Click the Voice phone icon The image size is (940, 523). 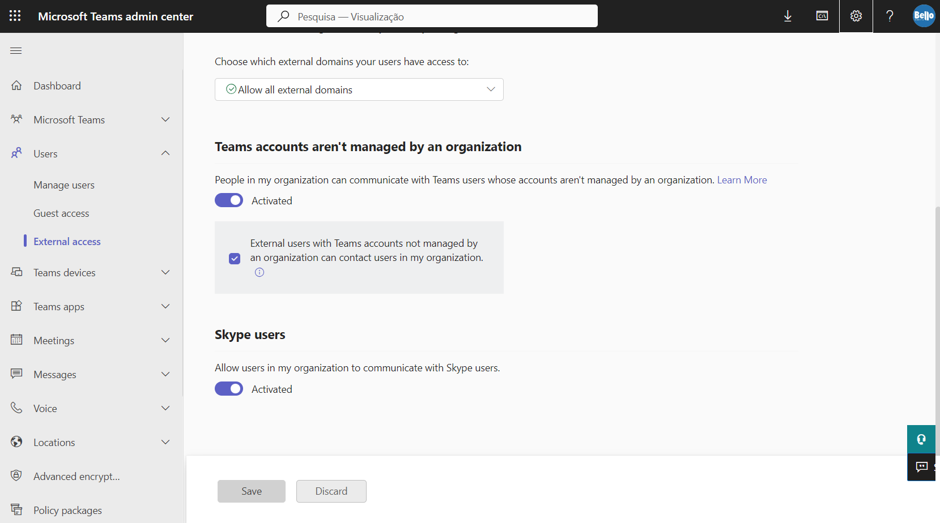pyautogui.click(x=16, y=408)
